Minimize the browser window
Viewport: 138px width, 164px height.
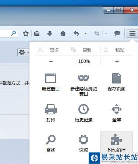point(109,10)
